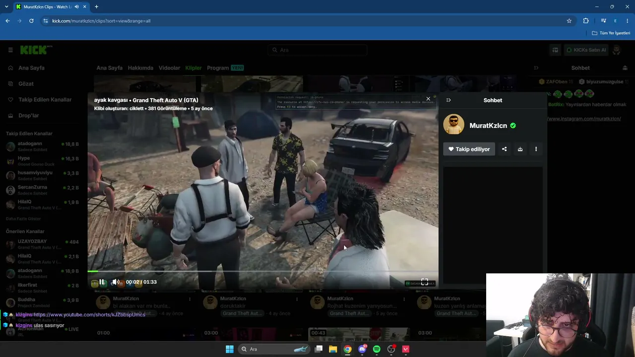Click the browser address bar URL

pos(101,21)
